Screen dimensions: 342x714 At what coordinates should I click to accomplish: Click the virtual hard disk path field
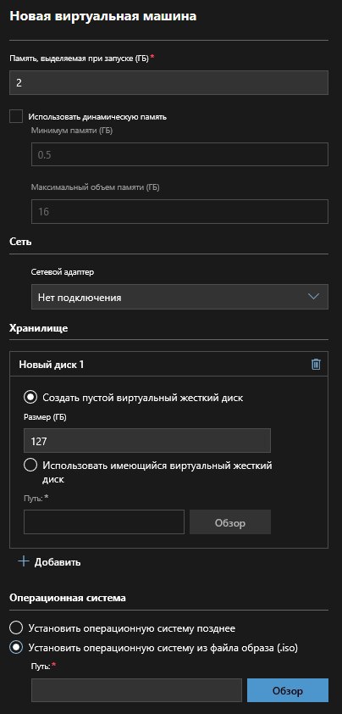(x=104, y=522)
